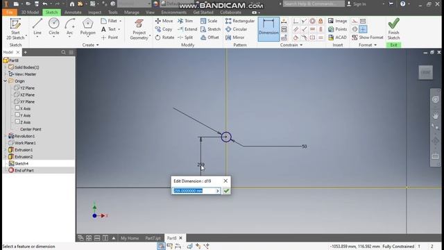The width and height of the screenshot is (444, 250).
Task: Expand Solid Bodies(1) node
Action: (x=5, y=67)
